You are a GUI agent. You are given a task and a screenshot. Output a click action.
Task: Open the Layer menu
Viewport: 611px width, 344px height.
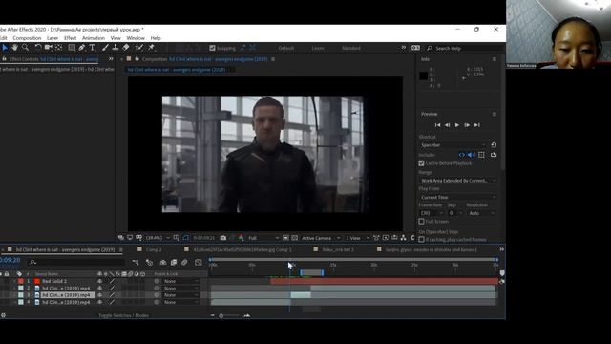[x=53, y=38]
